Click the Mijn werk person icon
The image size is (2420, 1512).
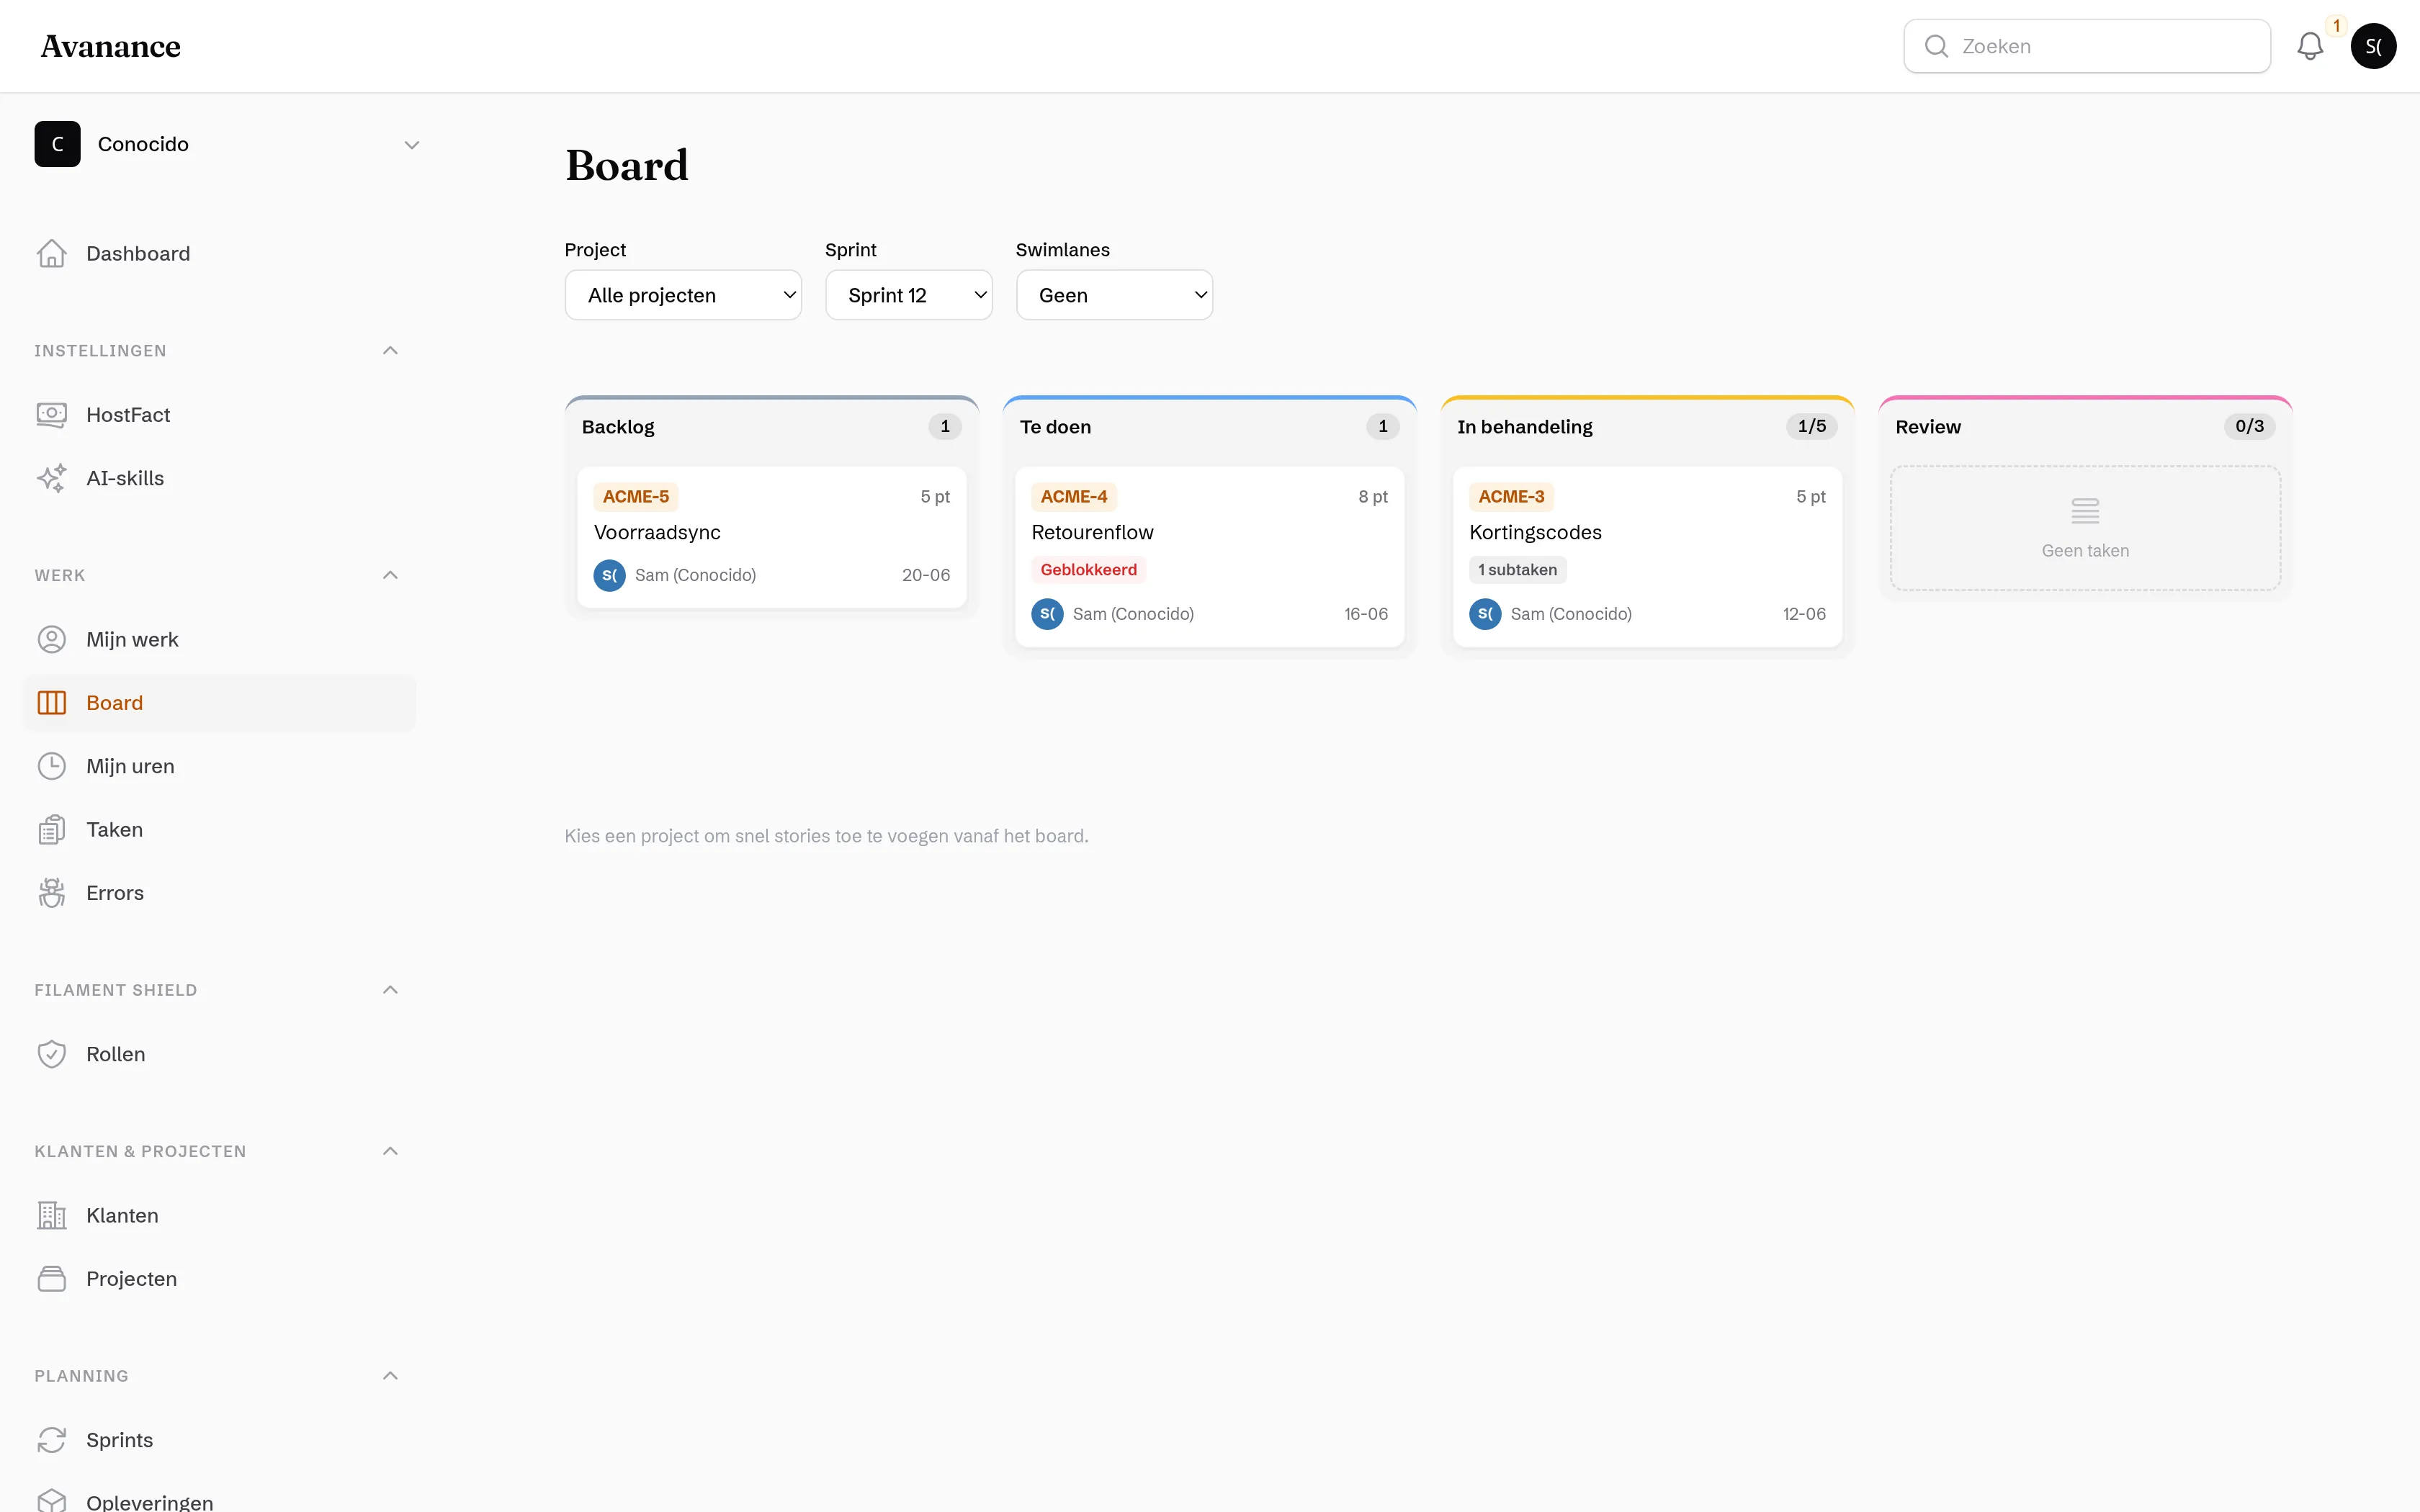click(x=52, y=639)
